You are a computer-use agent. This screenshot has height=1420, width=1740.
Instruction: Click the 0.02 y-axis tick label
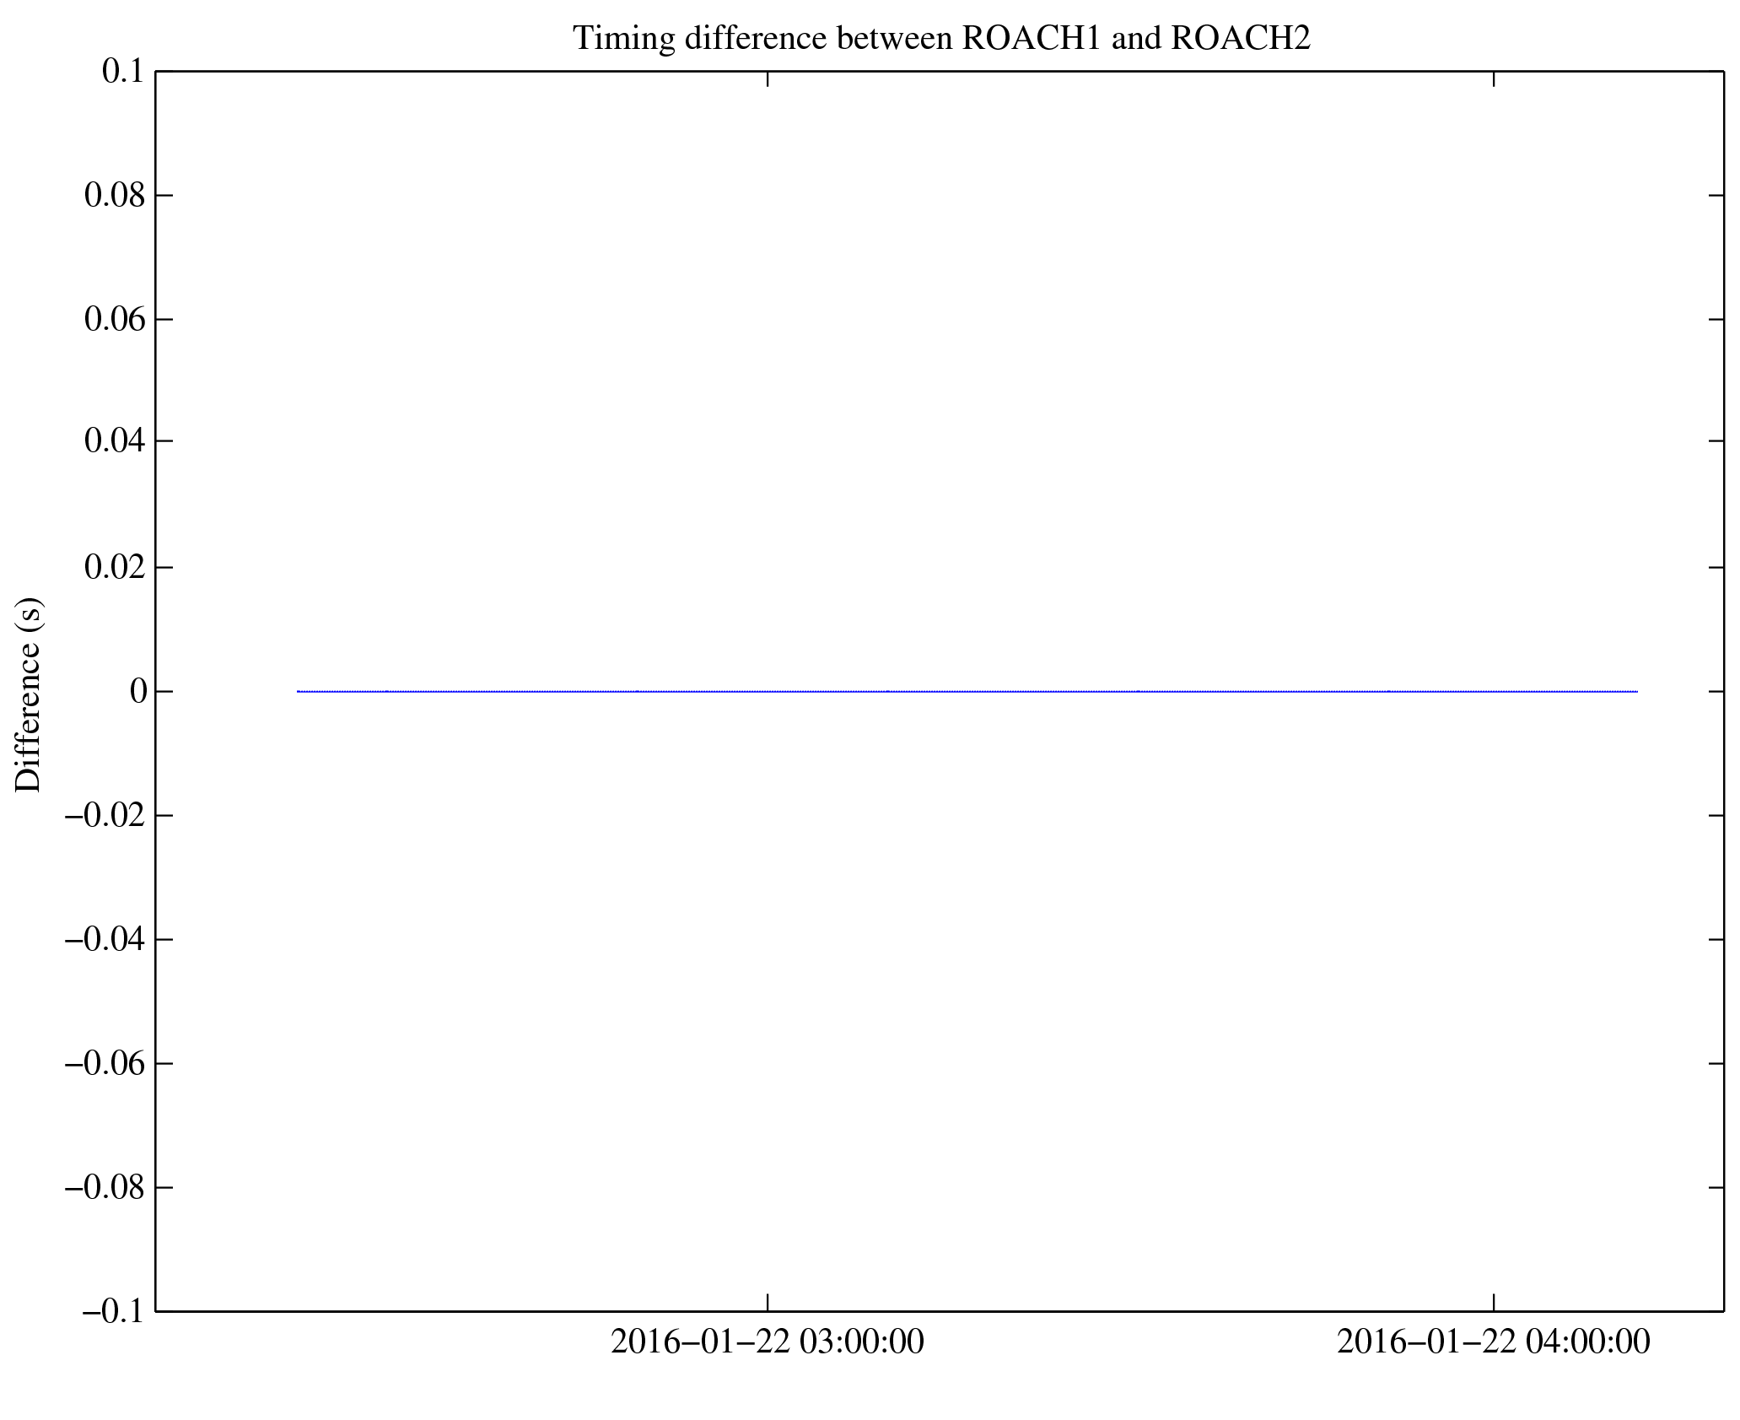(115, 567)
